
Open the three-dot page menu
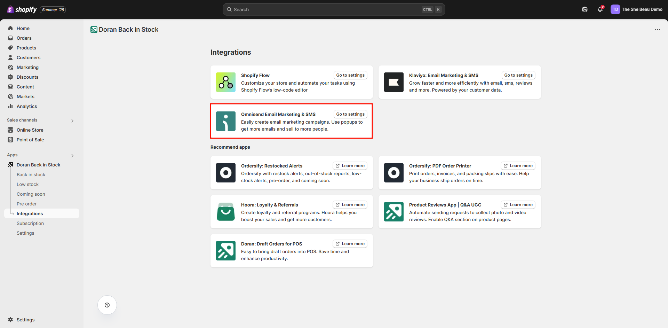tap(658, 30)
